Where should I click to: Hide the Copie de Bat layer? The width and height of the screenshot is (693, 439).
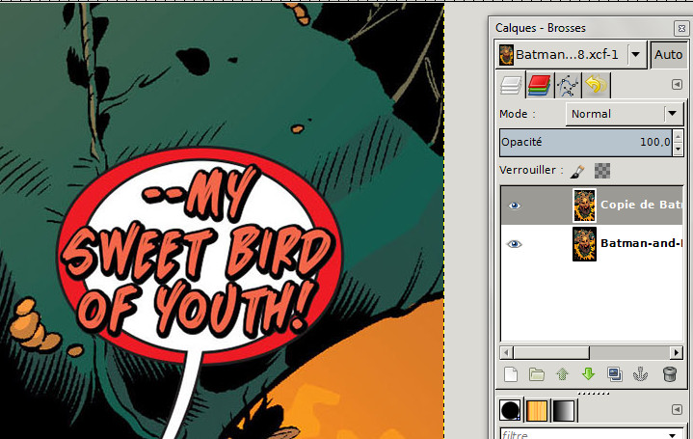(514, 206)
